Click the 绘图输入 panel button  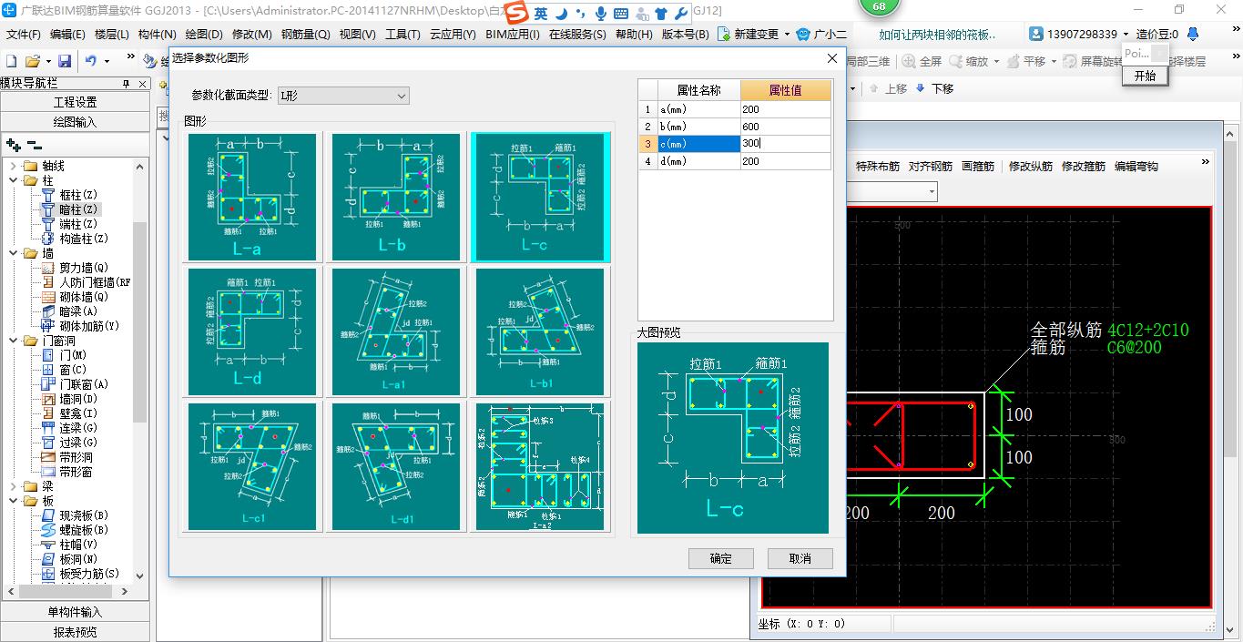pyautogui.click(x=75, y=122)
